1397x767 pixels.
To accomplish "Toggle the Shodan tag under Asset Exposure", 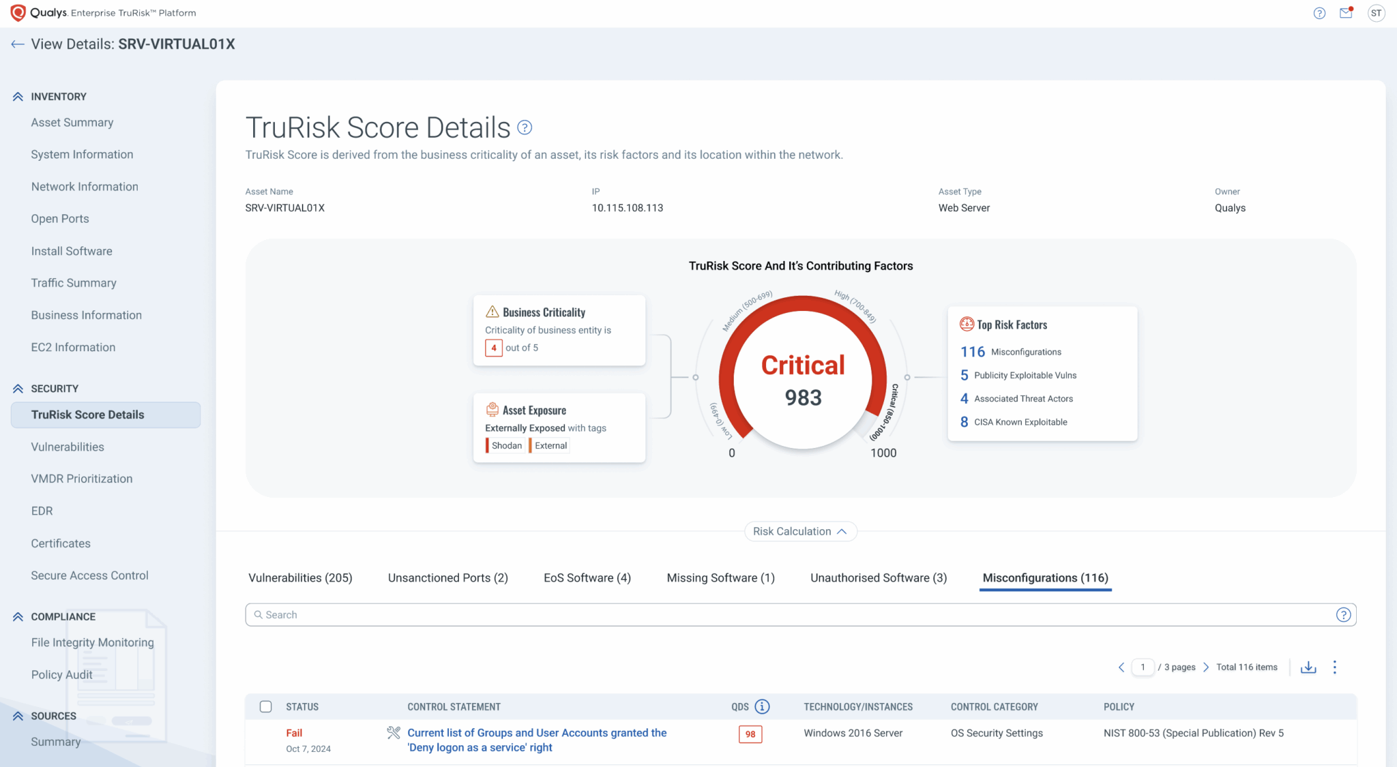I will click(504, 445).
